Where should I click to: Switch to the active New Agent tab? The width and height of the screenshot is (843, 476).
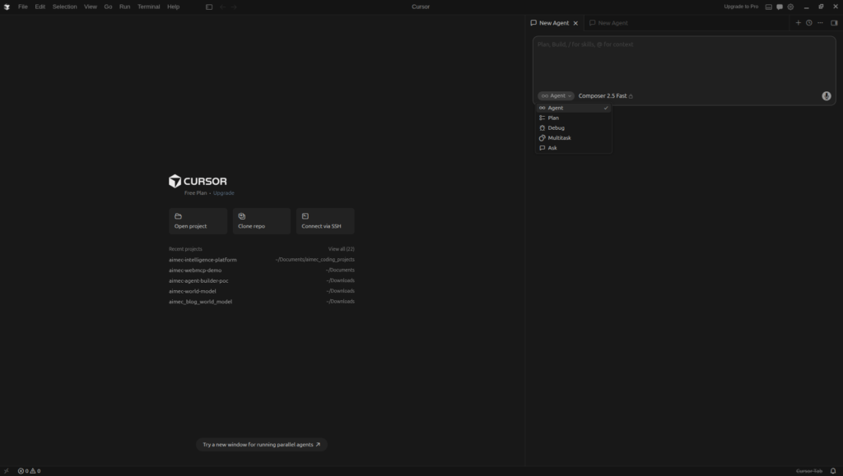pyautogui.click(x=554, y=23)
